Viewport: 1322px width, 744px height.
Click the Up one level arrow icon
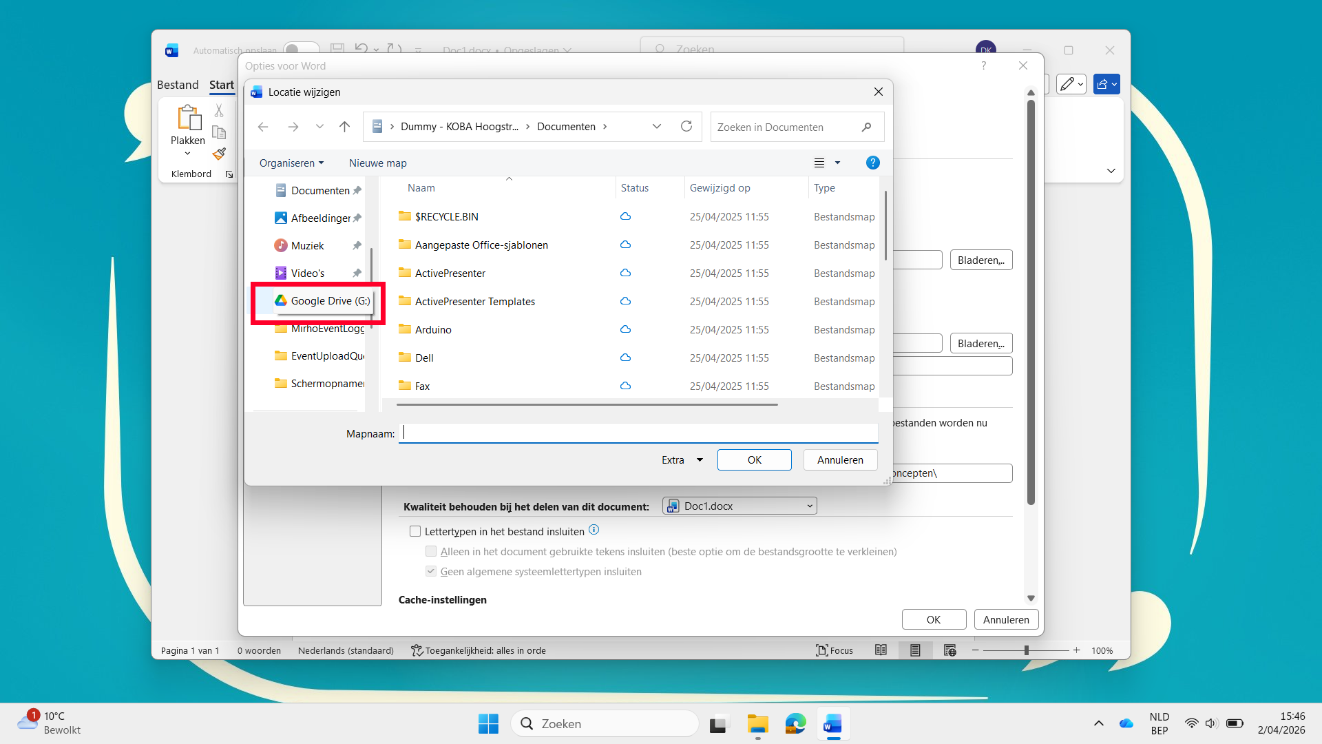tap(345, 127)
